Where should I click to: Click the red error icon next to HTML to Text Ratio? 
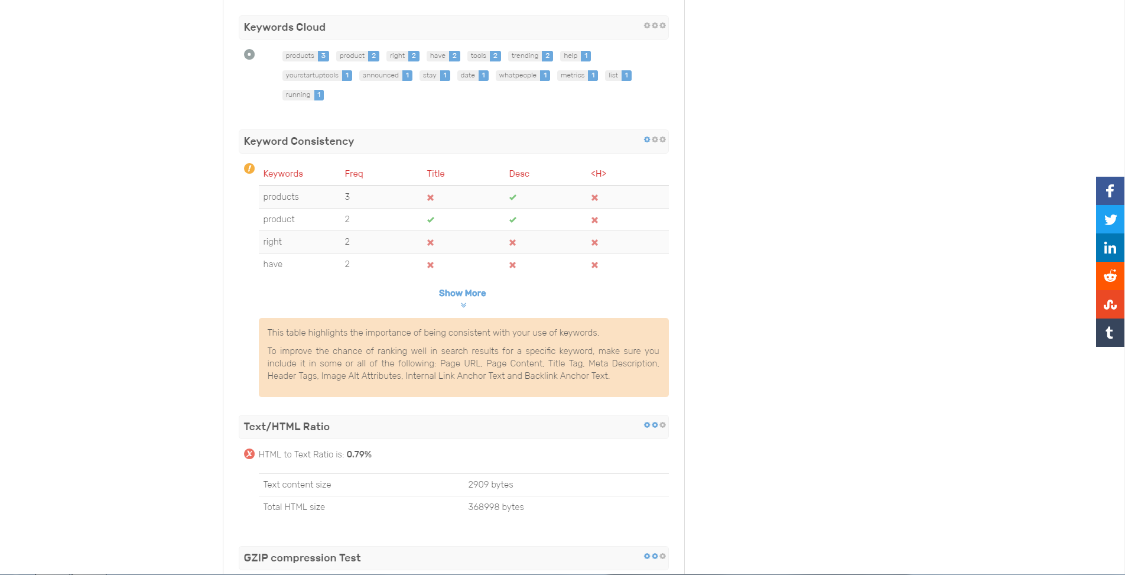tap(249, 454)
